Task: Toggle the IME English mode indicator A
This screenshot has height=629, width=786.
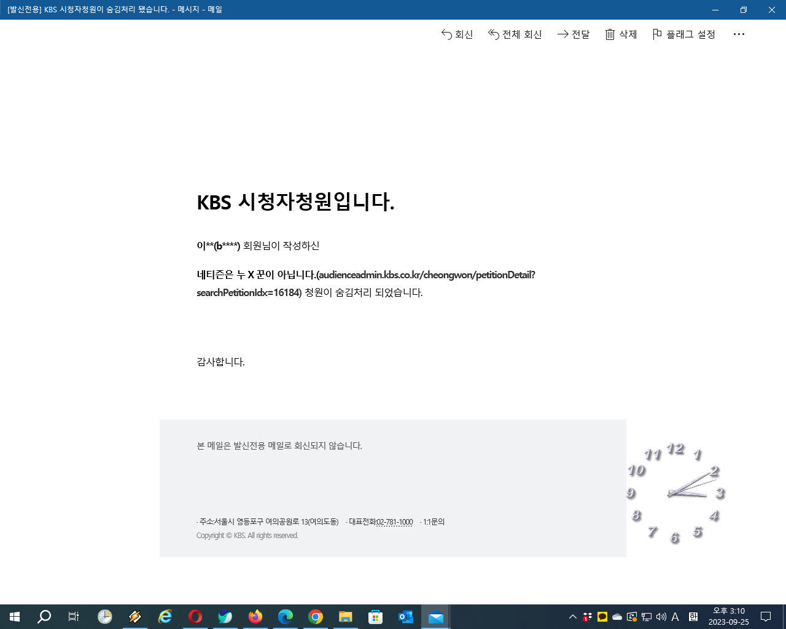Action: pyautogui.click(x=675, y=617)
